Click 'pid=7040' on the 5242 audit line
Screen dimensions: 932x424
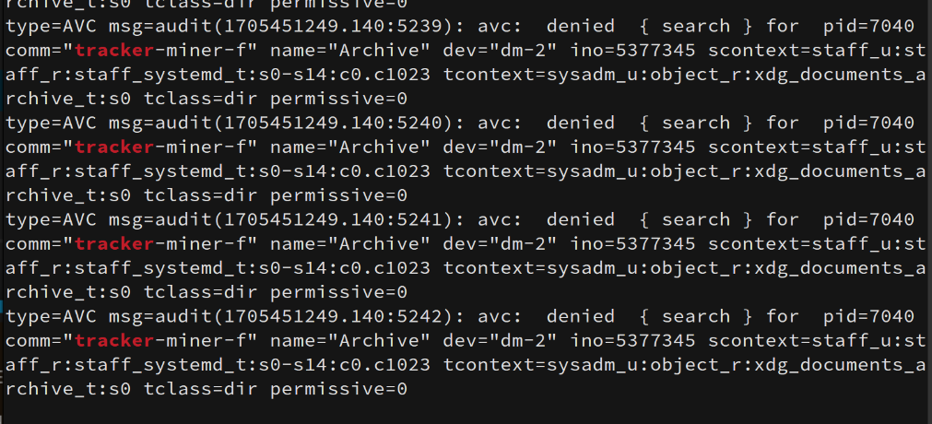point(868,316)
